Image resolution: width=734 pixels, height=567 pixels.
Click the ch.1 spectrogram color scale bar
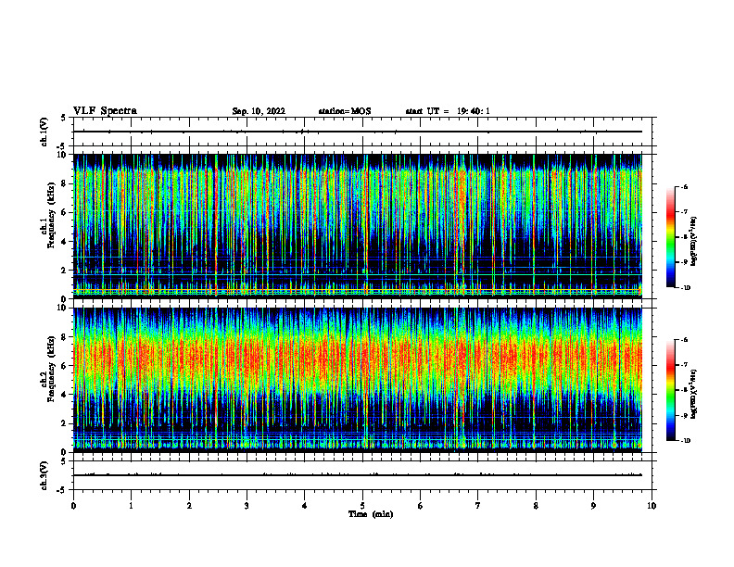(x=670, y=237)
